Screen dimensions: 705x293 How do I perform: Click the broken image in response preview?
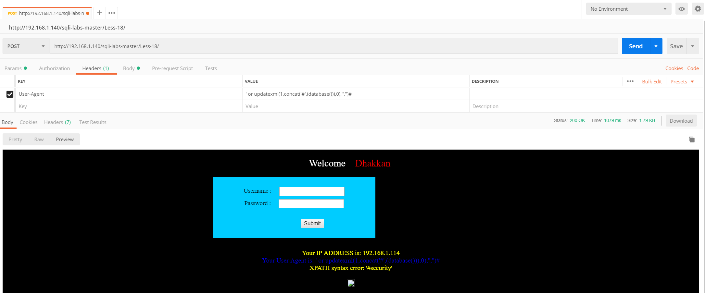tap(351, 283)
